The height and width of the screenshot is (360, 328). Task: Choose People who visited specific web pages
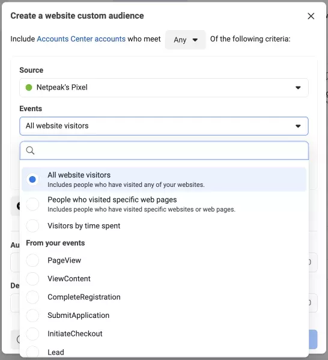[x=32, y=204]
